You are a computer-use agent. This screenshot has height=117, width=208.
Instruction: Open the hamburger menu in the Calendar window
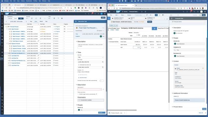(x=2, y=14)
